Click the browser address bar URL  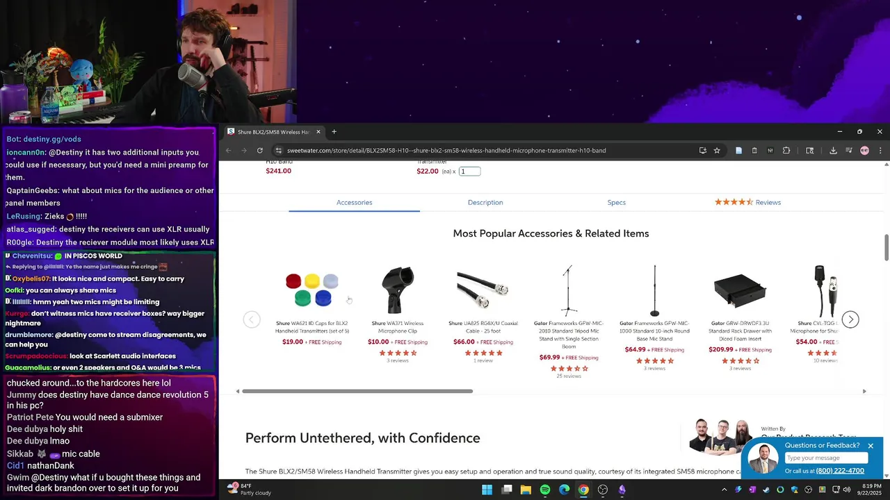point(446,151)
